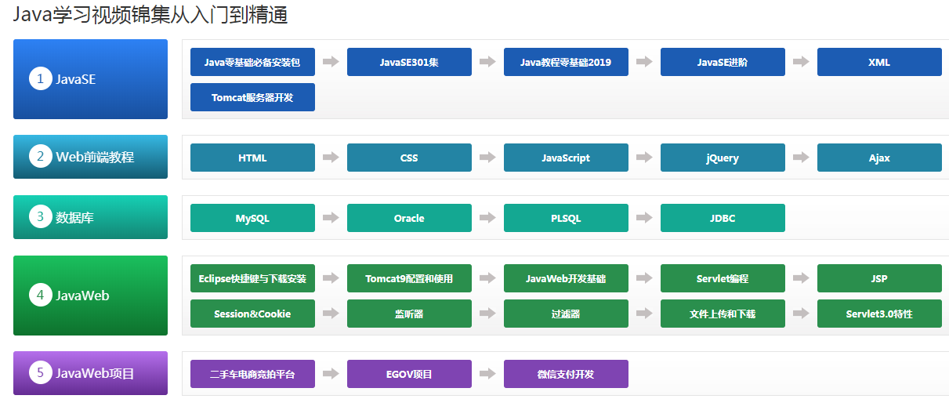This screenshot has width=949, height=399.
Task: Select the JDBC course link
Action: coord(723,218)
